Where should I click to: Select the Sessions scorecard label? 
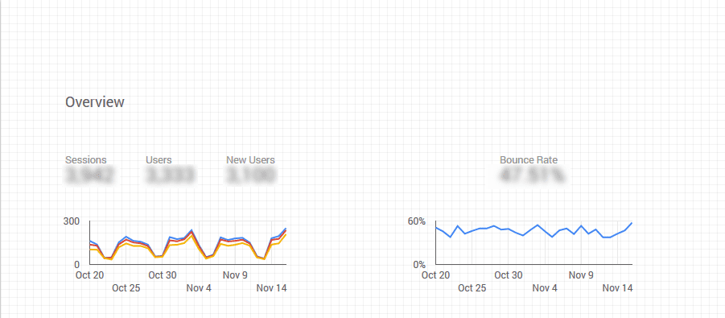pyautogui.click(x=86, y=160)
